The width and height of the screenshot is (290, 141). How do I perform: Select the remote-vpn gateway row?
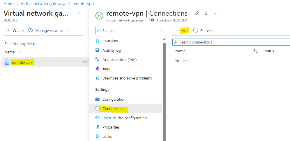pos(46,62)
